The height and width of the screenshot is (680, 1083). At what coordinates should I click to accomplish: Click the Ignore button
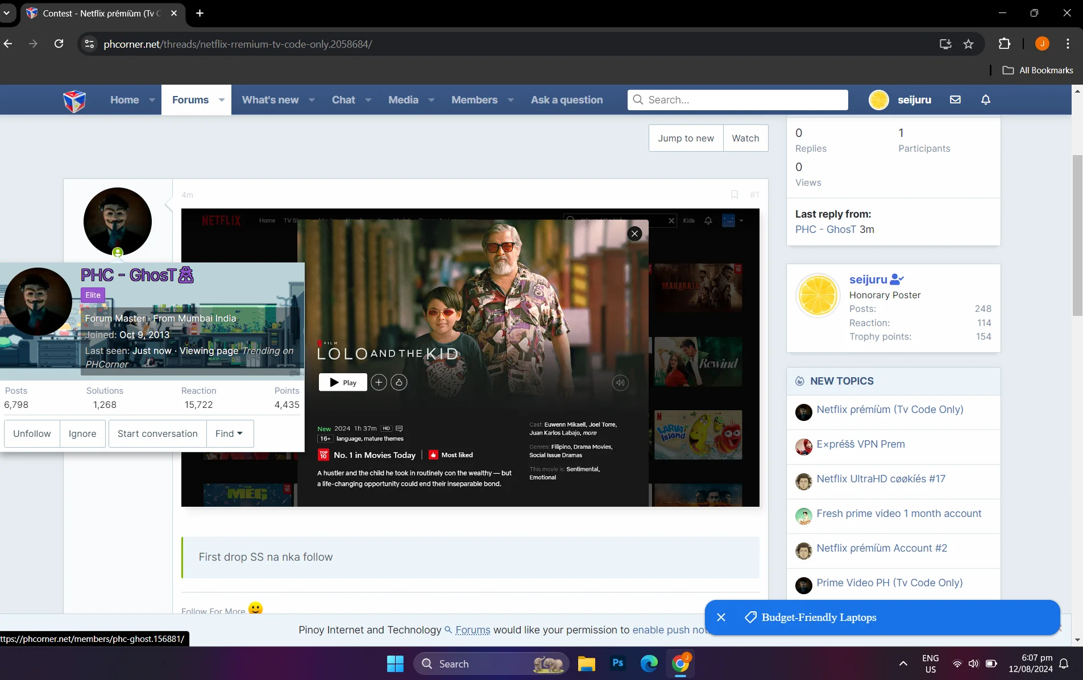coord(82,433)
